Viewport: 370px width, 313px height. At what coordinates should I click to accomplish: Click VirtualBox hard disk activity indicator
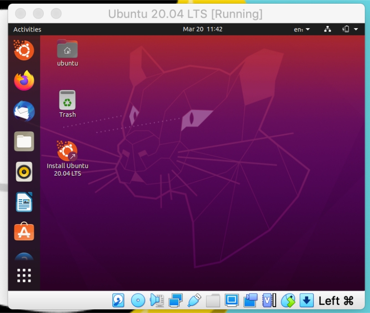coord(118,300)
